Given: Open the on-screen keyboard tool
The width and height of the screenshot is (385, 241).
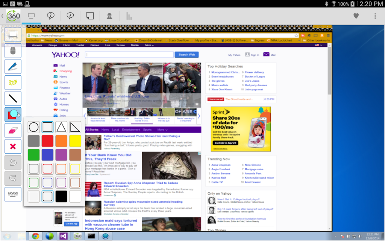Looking at the screenshot, I should (x=13, y=194).
